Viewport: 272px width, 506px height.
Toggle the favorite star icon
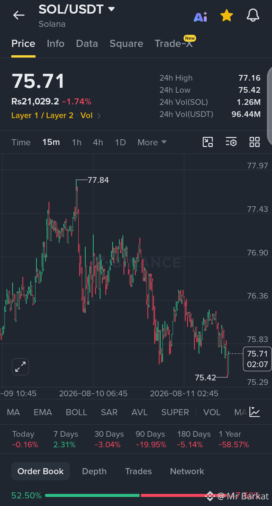(x=226, y=16)
